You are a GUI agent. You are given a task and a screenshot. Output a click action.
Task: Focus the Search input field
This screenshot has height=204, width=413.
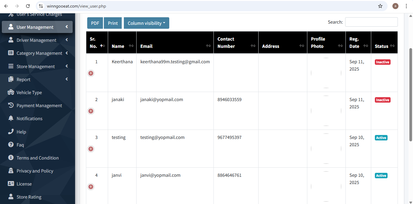pos(371,22)
